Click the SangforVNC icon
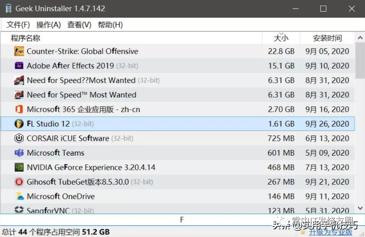 coord(19,210)
